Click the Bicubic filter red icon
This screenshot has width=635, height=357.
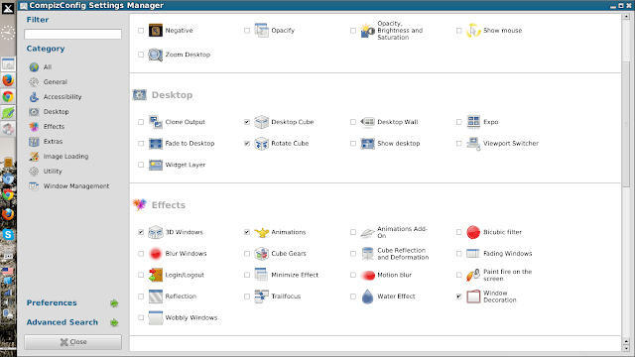pyautogui.click(x=473, y=232)
